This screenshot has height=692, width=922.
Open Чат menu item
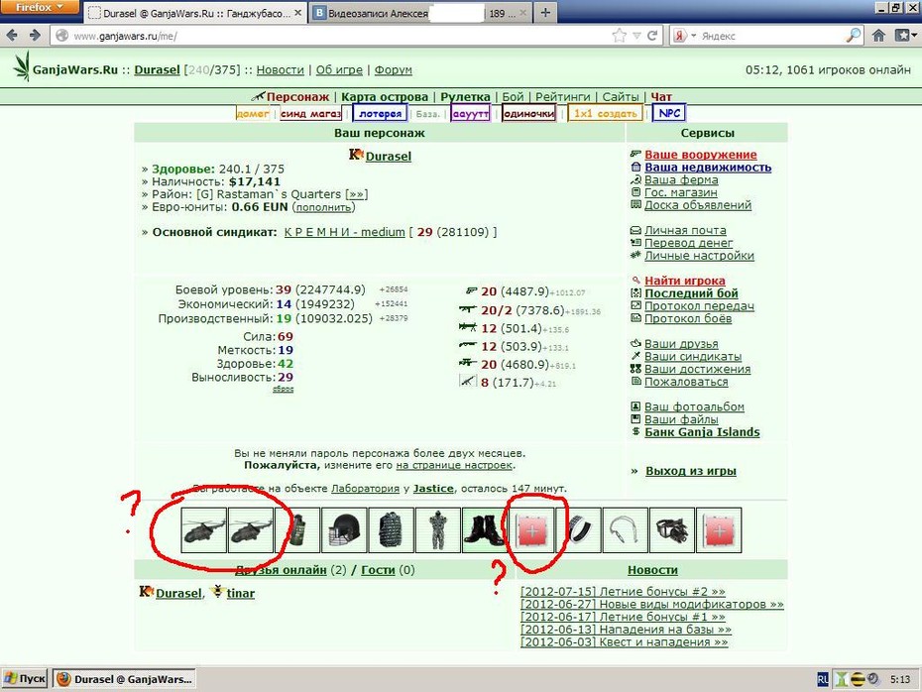pyautogui.click(x=661, y=96)
